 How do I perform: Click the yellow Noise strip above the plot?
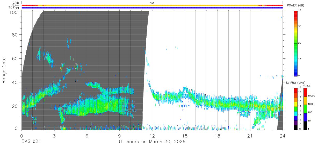(x=152, y=5)
